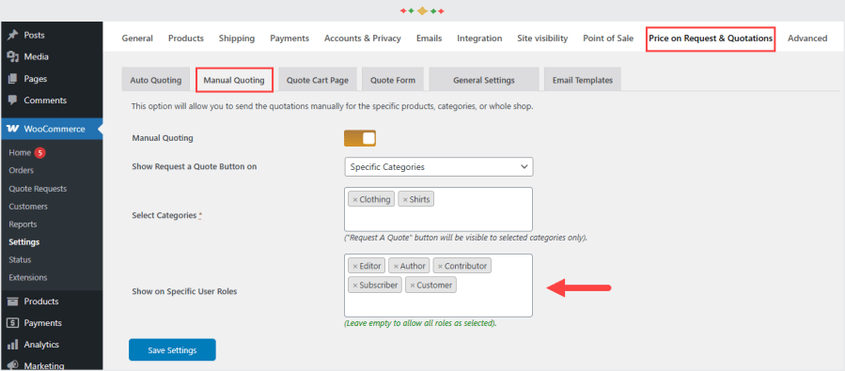
Task: Open the Point of Sale tab
Action: pyautogui.click(x=608, y=39)
